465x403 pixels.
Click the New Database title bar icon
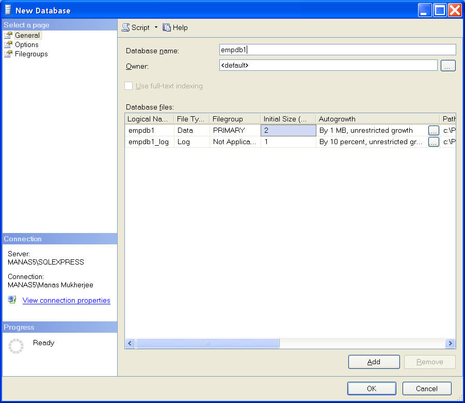pyautogui.click(x=8, y=10)
